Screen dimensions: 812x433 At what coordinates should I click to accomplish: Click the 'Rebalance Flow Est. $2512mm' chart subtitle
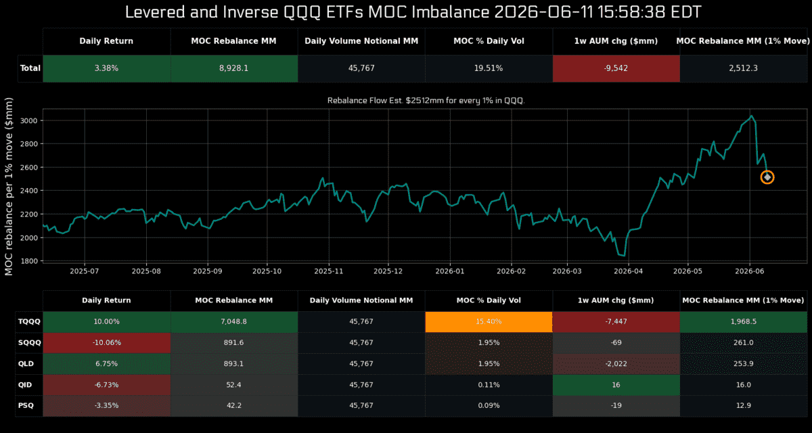[x=426, y=101]
